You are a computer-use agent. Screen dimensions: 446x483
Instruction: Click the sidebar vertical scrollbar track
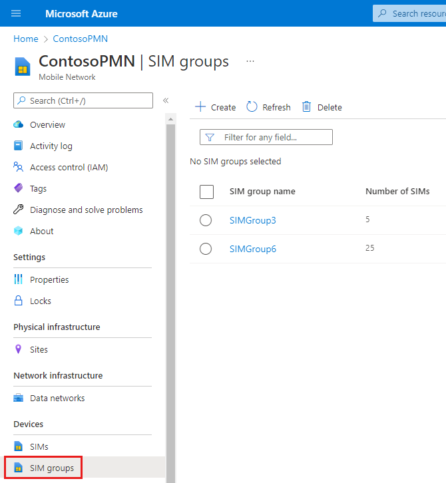(x=171, y=303)
